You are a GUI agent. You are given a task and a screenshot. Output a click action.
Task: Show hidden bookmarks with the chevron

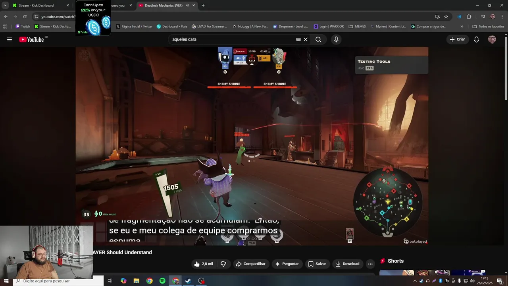click(x=462, y=27)
